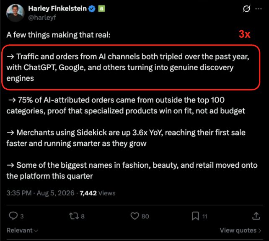Open the 3:35 PM Aug 5, 2026 timestamp
Image resolution: width=269 pixels, height=241 pixels.
(40, 193)
